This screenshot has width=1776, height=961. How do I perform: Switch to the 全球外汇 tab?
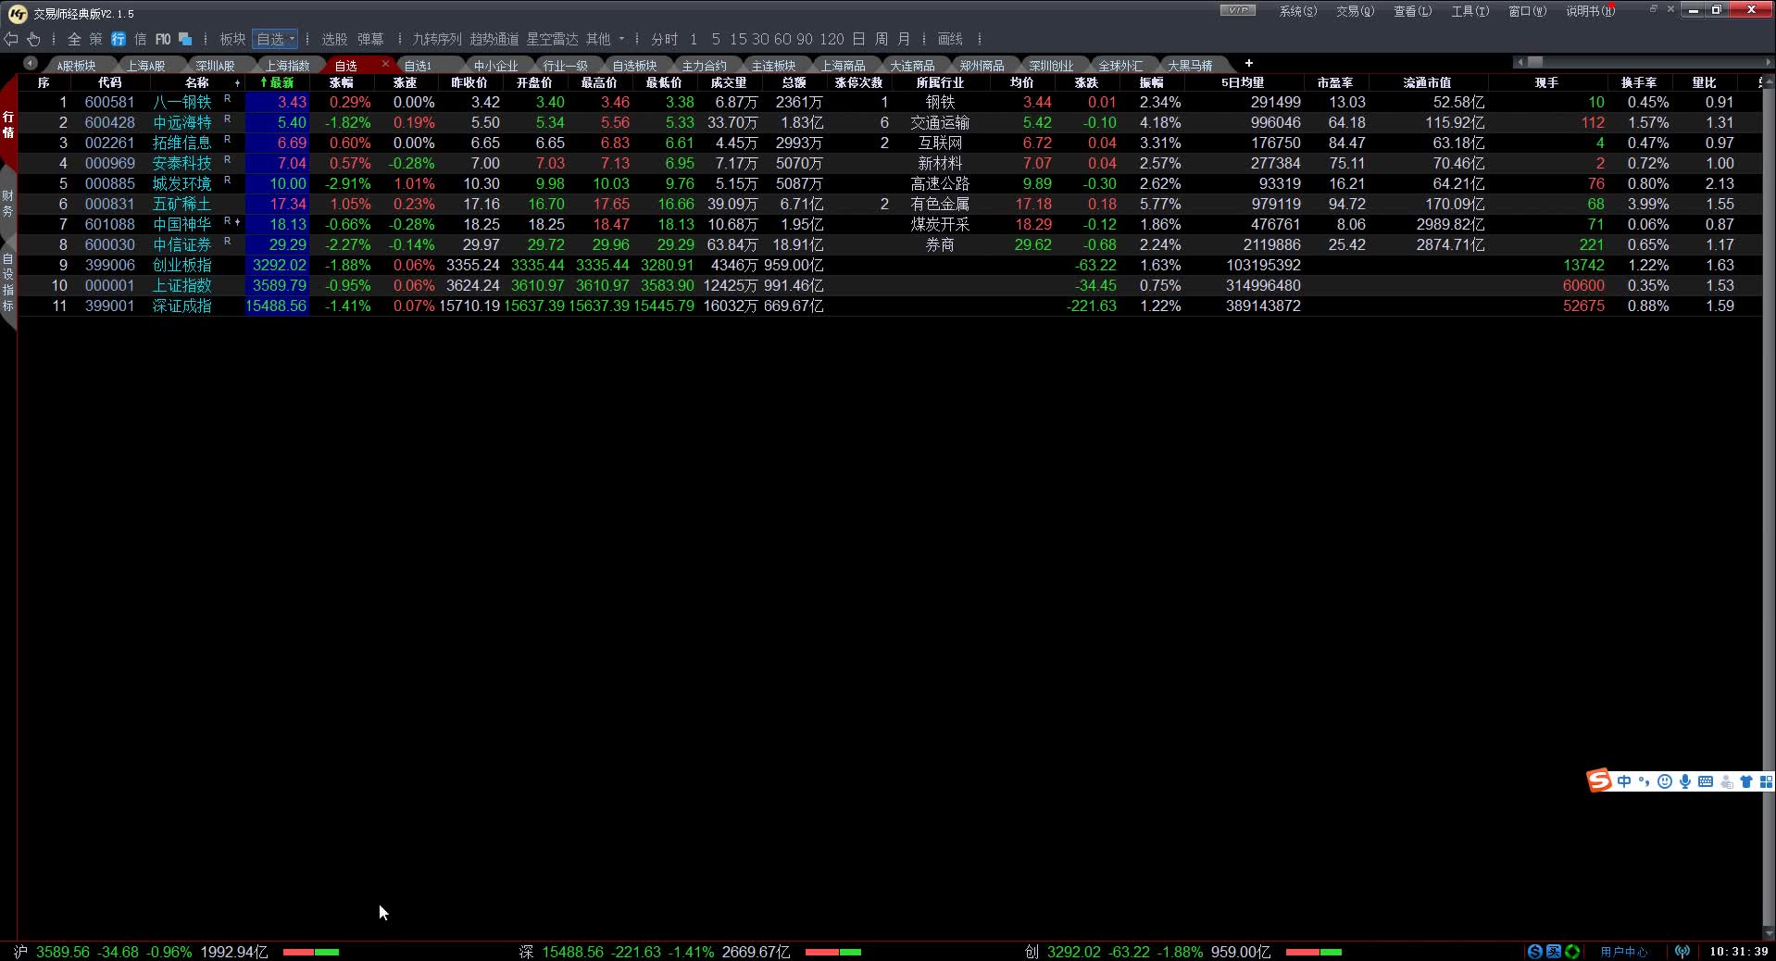tap(1120, 66)
